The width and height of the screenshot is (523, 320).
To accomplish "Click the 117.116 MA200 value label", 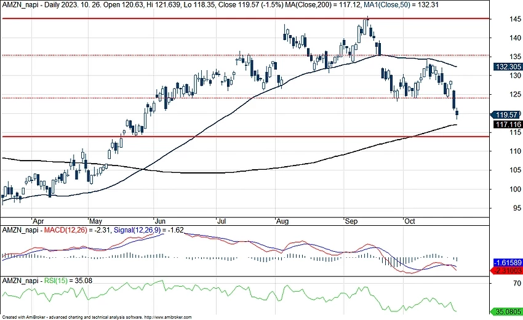I will [508, 124].
